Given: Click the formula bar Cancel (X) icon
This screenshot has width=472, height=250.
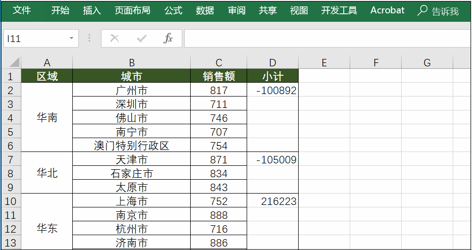Looking at the screenshot, I should 115,38.
